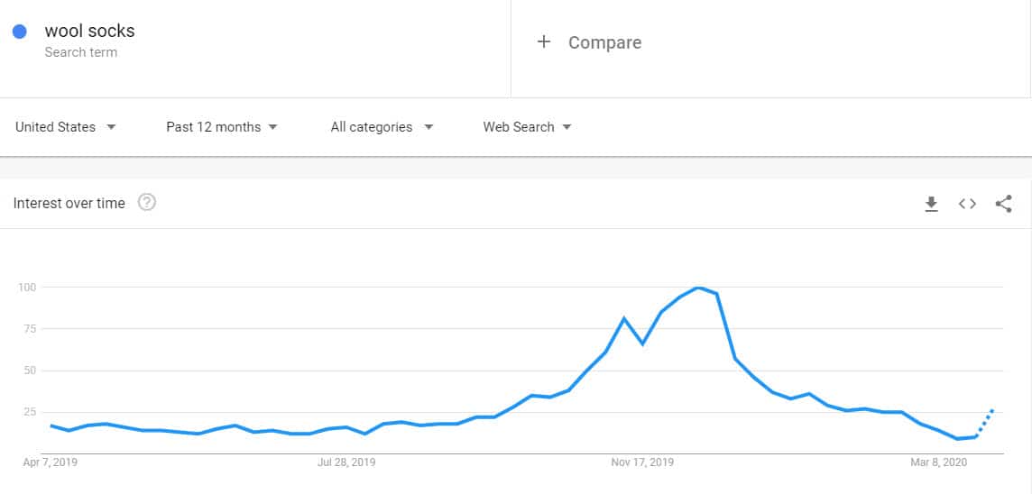
Task: Select the peak point near 100
Action: point(698,288)
